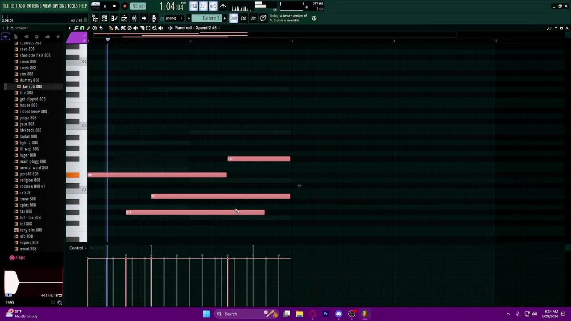Image resolution: width=571 pixels, height=321 pixels.
Task: Pause playback in the transport bar
Action: click(x=105, y=6)
